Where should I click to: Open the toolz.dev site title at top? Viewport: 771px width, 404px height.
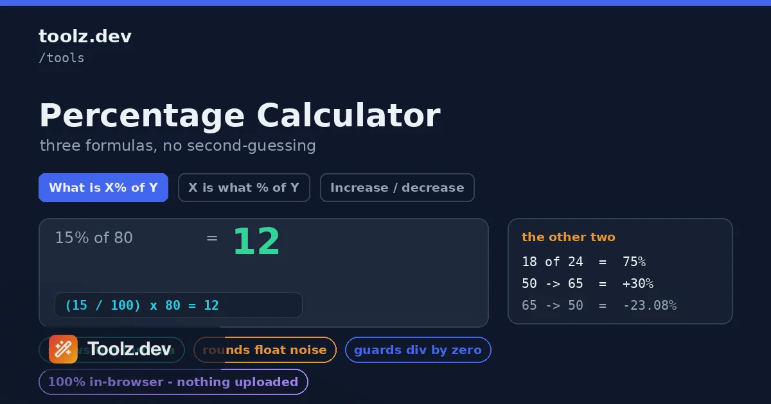[x=85, y=37]
